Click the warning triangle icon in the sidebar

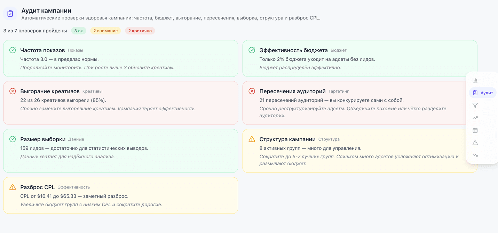pos(475,143)
